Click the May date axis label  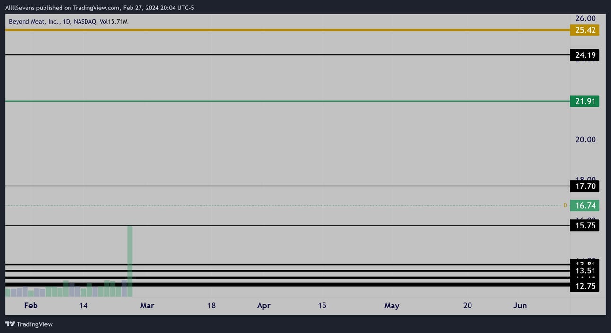392,306
